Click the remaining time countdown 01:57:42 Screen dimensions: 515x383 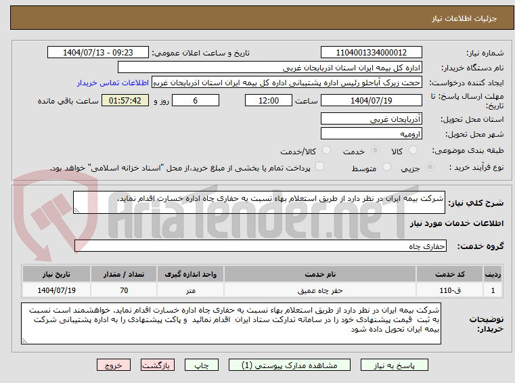pos(125,100)
